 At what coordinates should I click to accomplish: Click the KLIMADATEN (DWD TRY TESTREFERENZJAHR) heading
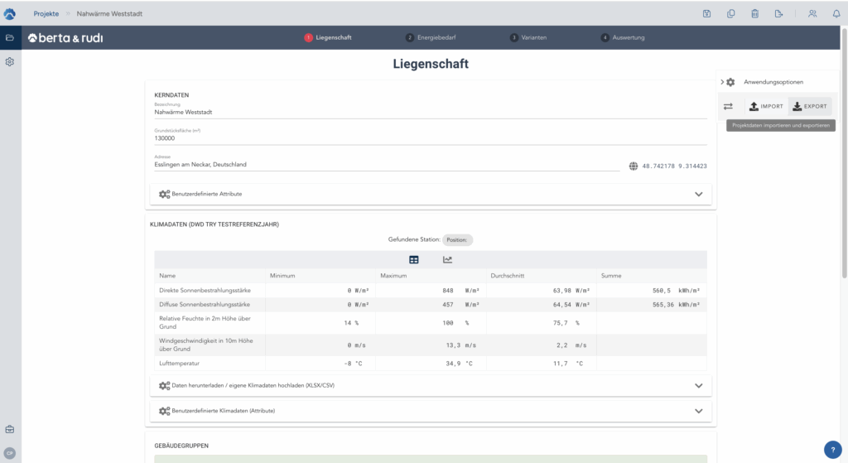point(214,224)
